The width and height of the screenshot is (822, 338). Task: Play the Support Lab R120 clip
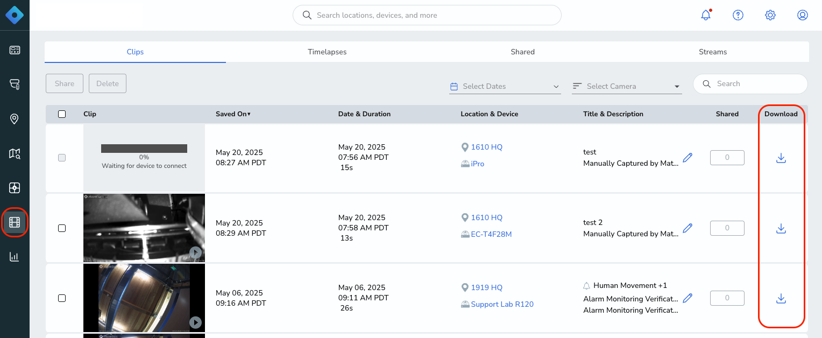pos(195,322)
